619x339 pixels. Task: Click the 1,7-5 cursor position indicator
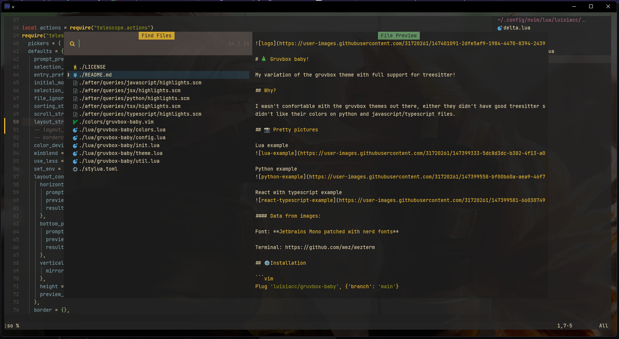(565, 326)
